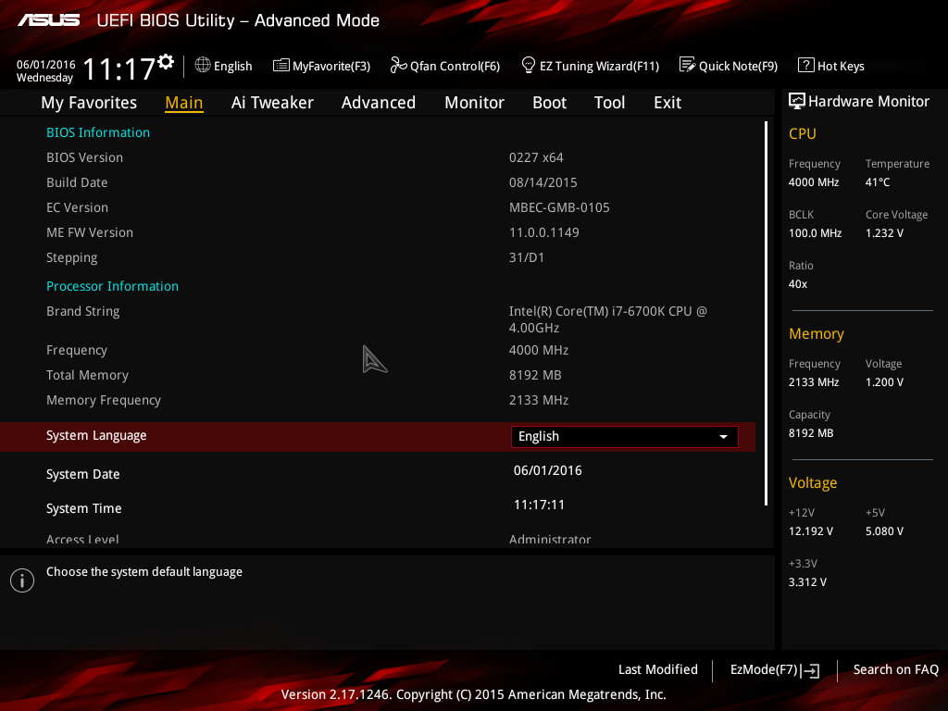Open the Exit tab

click(x=667, y=103)
